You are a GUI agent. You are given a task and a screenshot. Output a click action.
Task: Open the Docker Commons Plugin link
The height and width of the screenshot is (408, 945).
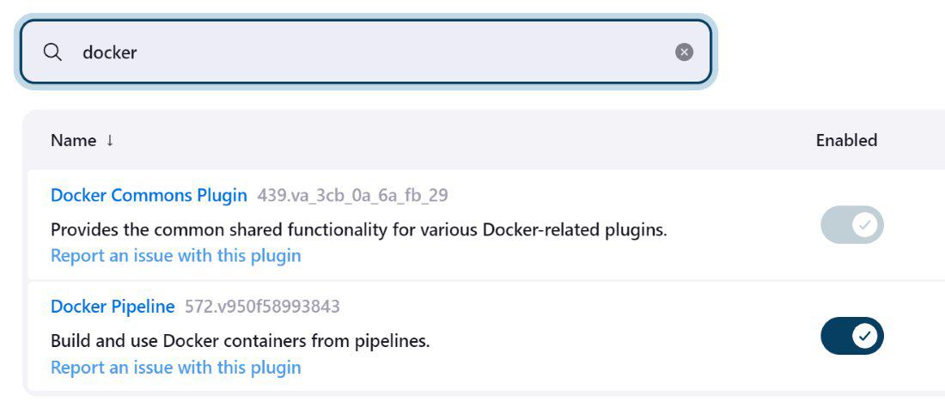tap(149, 195)
